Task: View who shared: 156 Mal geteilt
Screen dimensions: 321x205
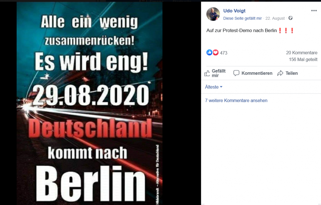Action: [303, 59]
